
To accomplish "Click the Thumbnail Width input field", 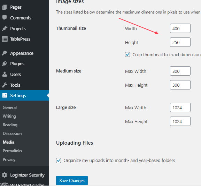I will coord(180,28).
